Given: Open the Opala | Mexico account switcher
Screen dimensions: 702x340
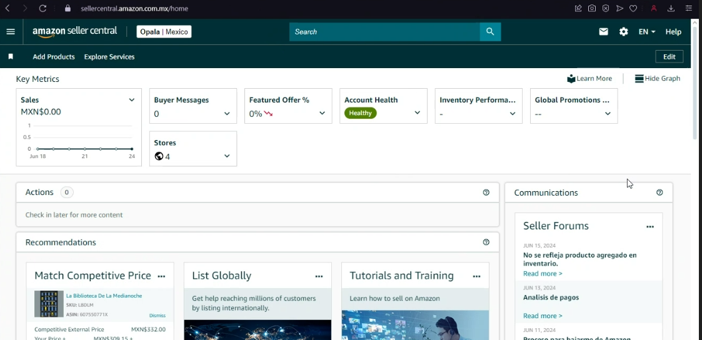Looking at the screenshot, I should 164,32.
